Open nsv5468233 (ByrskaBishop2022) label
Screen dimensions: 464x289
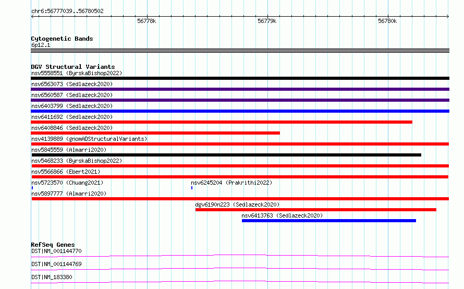coord(77,161)
